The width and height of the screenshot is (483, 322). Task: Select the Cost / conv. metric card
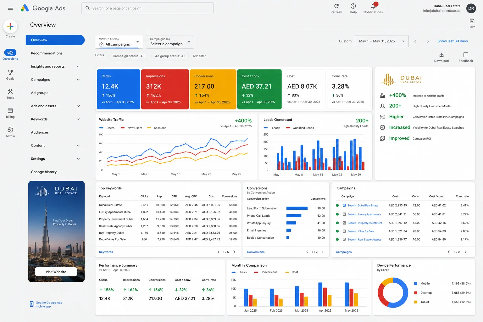(259, 89)
